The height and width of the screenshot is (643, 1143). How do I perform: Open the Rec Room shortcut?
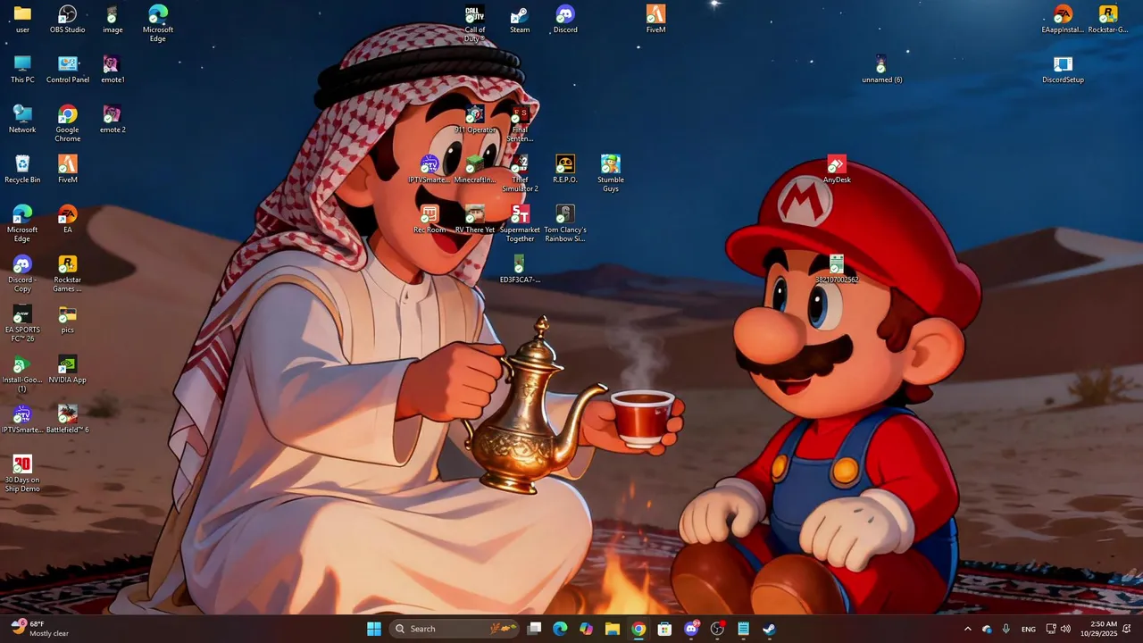430,219
